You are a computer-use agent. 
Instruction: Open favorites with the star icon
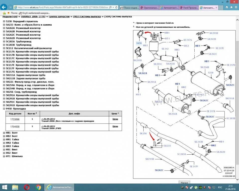[231, 7]
